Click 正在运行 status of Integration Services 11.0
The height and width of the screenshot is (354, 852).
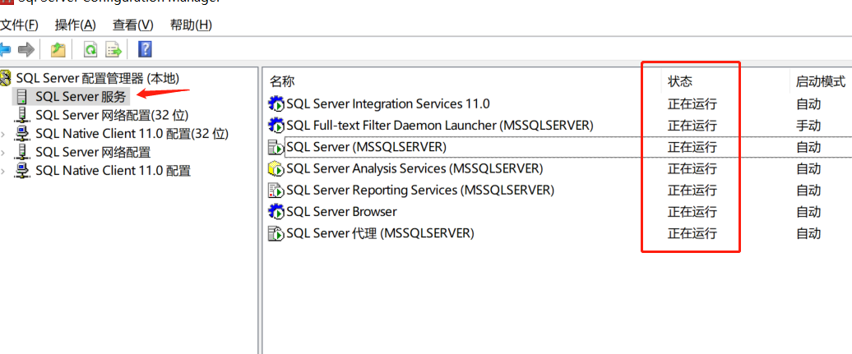click(692, 104)
